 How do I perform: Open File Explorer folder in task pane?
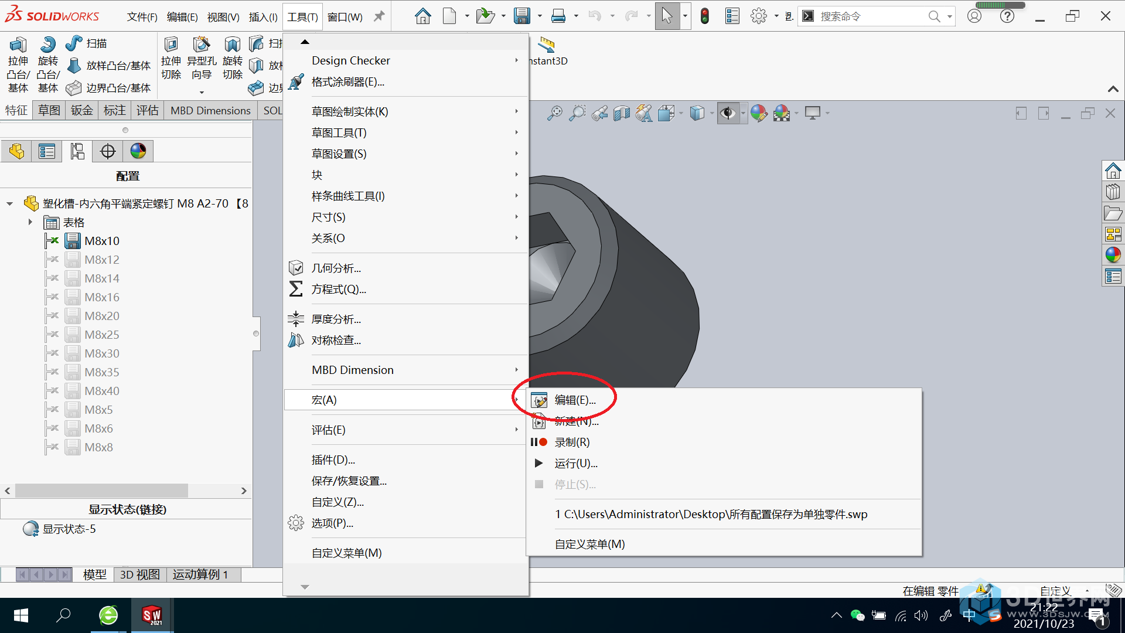1113,213
